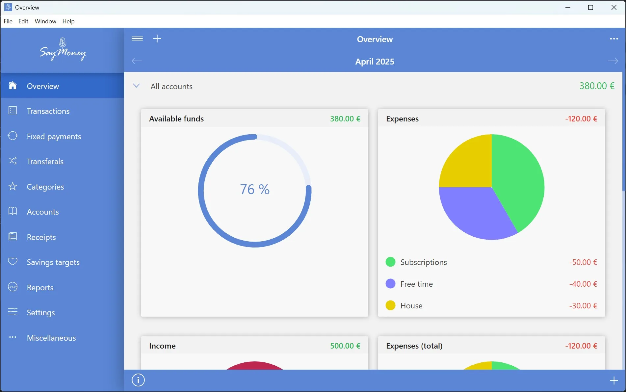Click the Categories star icon
The height and width of the screenshot is (392, 626).
[x=13, y=186]
